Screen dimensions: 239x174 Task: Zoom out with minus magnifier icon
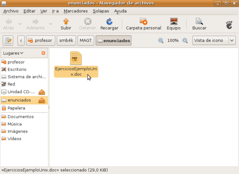[x=161, y=41]
